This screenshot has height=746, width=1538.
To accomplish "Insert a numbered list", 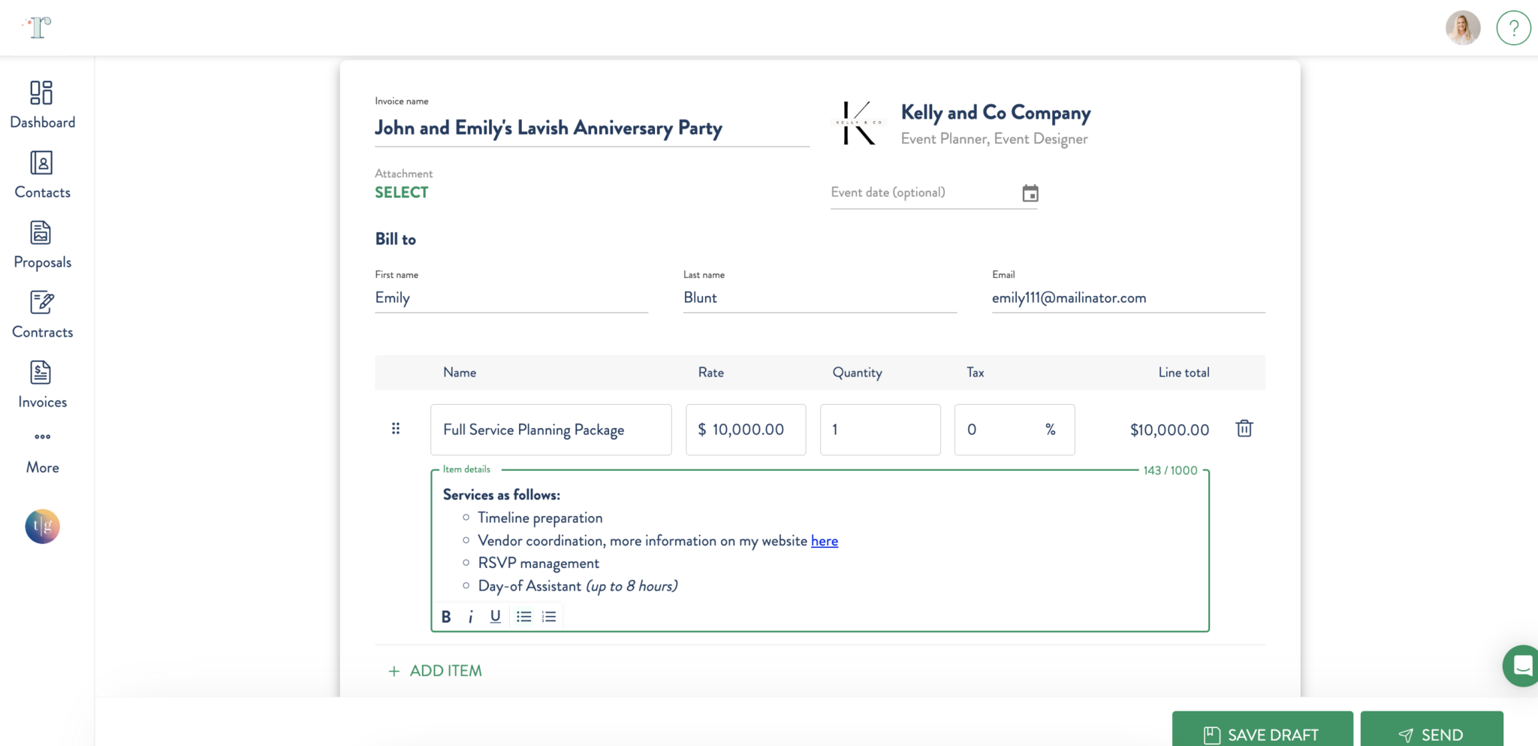I will point(549,616).
